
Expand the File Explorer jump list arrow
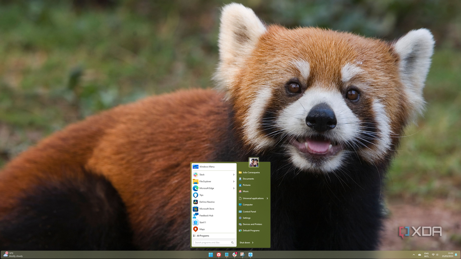point(234,181)
